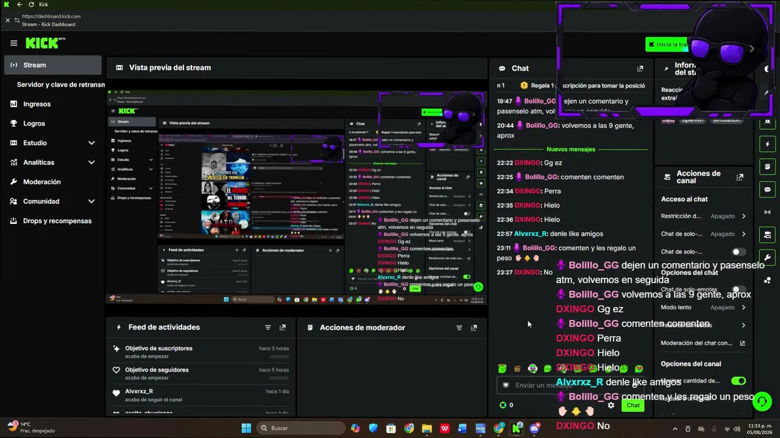
Task: Open the weather widget showing 14°C
Action: tap(30, 428)
